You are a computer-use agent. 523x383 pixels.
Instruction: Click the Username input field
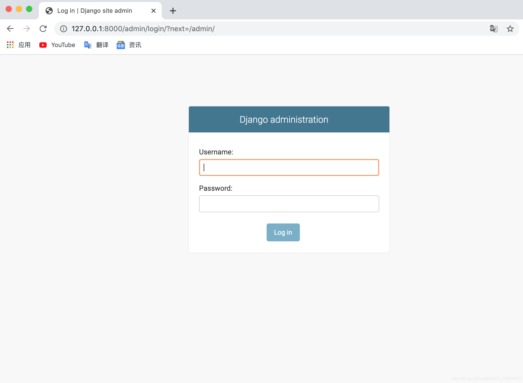tap(289, 167)
